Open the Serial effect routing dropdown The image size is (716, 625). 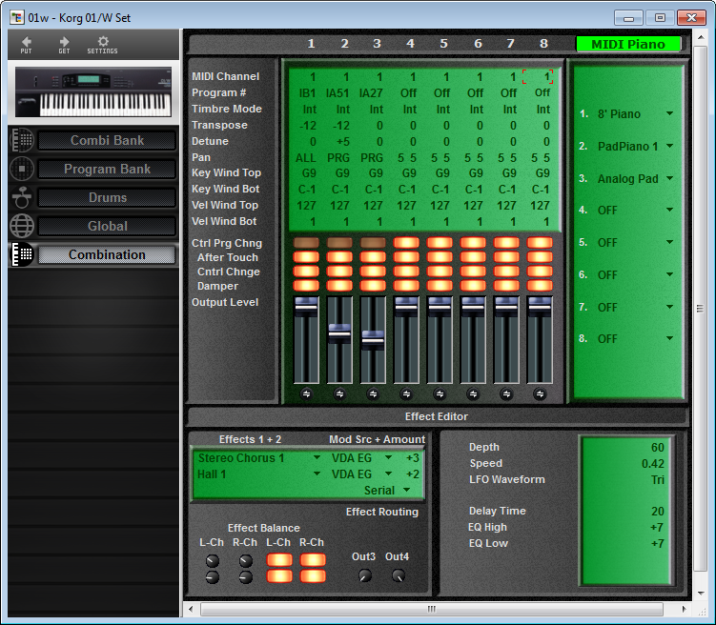point(406,490)
